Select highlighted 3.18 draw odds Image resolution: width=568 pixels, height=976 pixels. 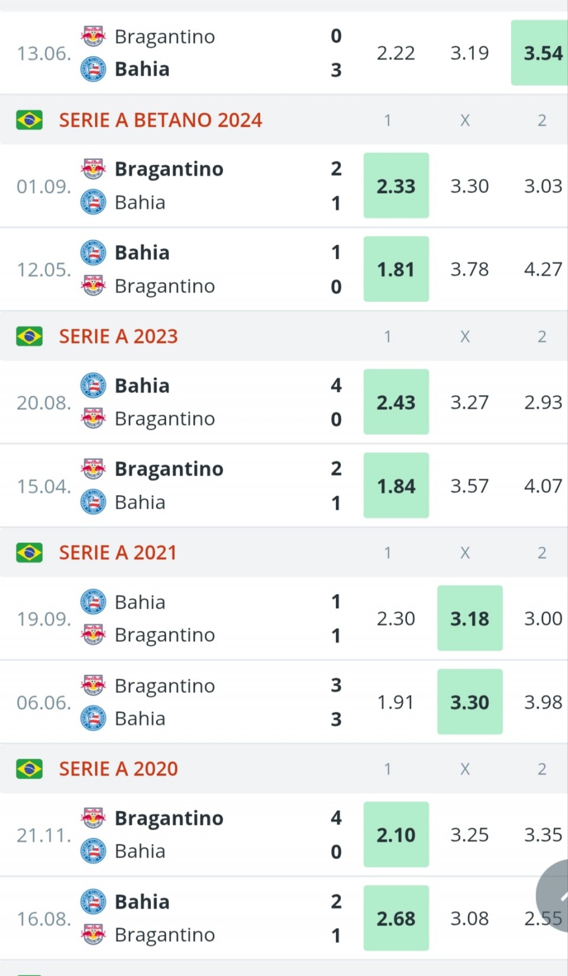(470, 618)
